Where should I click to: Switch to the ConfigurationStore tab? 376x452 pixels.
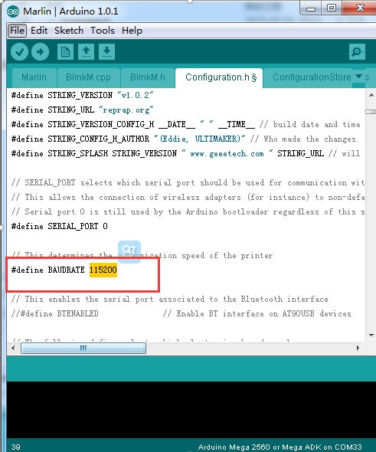pyautogui.click(x=312, y=77)
